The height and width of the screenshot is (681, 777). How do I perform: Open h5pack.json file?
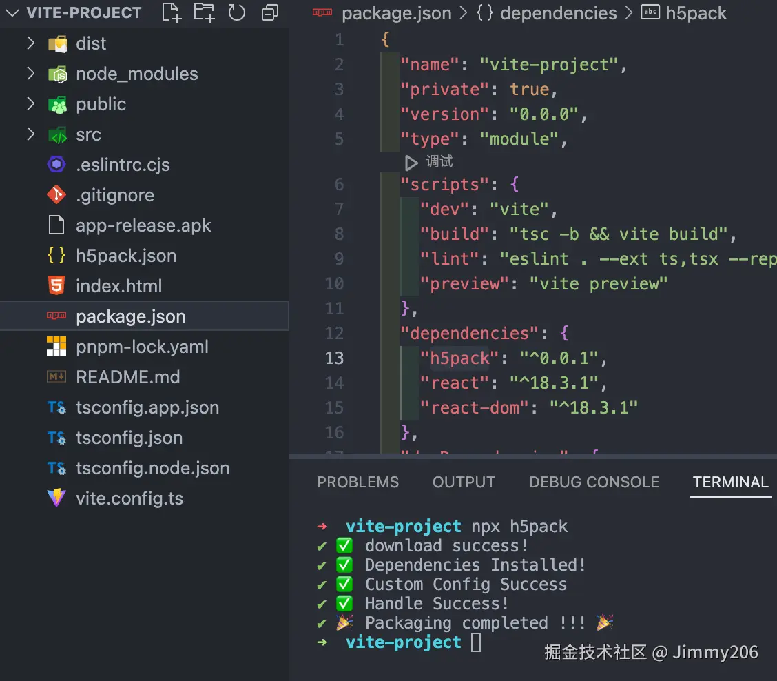(x=126, y=256)
